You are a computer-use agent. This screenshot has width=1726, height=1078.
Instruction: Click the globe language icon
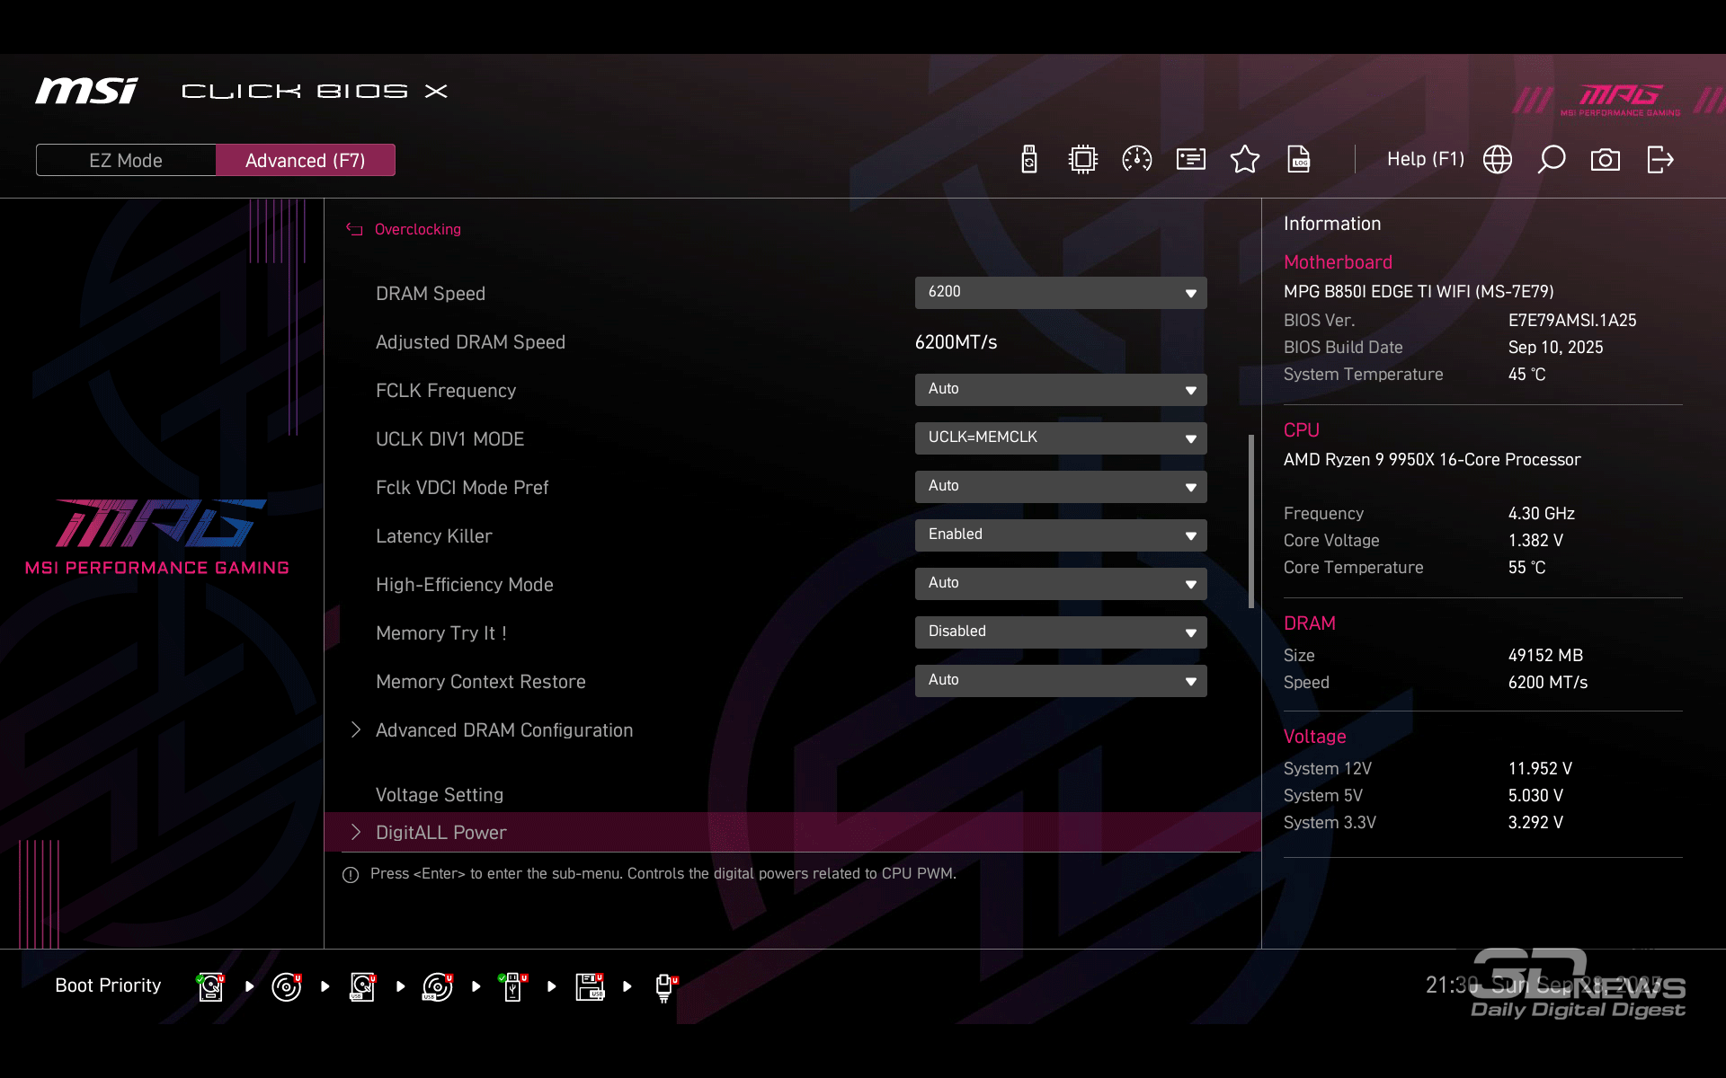1498,160
